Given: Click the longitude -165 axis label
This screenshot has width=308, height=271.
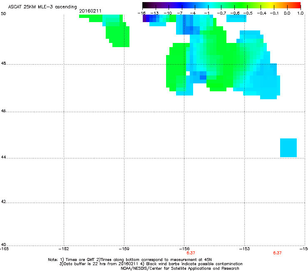Looking at the screenshot, I should (x=4, y=249).
